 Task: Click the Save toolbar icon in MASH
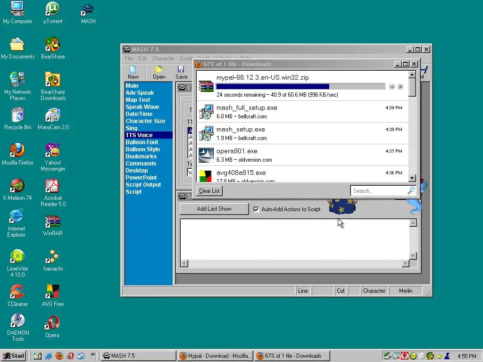click(x=181, y=73)
